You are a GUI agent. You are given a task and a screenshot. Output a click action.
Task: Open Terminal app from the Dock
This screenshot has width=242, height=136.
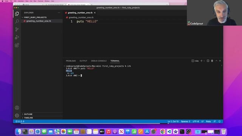point(182,132)
